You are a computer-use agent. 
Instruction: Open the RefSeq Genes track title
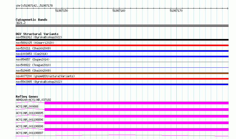coord(27,97)
